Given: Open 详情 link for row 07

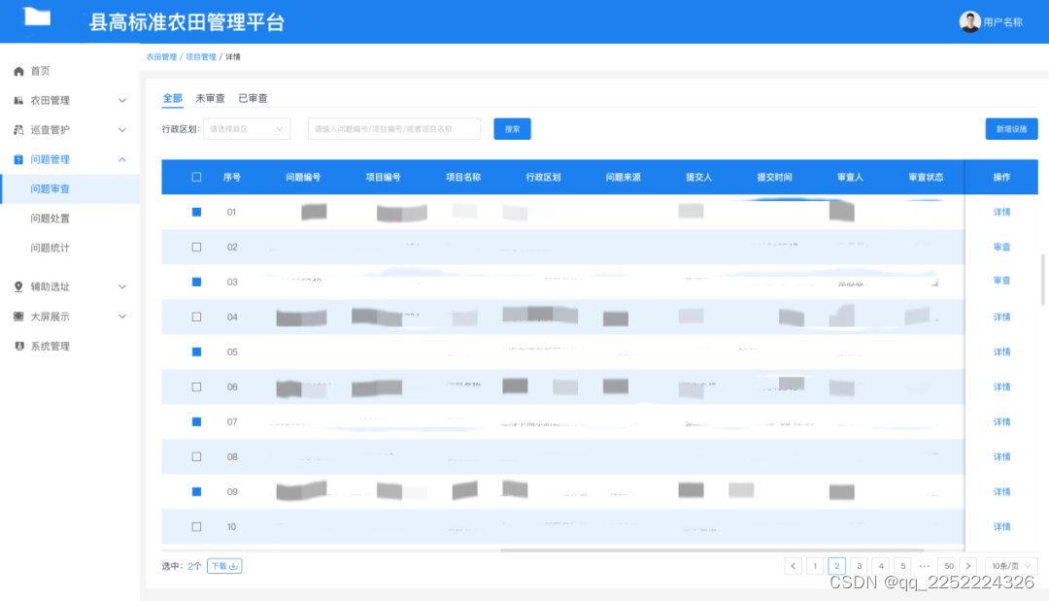Looking at the screenshot, I should [1001, 421].
